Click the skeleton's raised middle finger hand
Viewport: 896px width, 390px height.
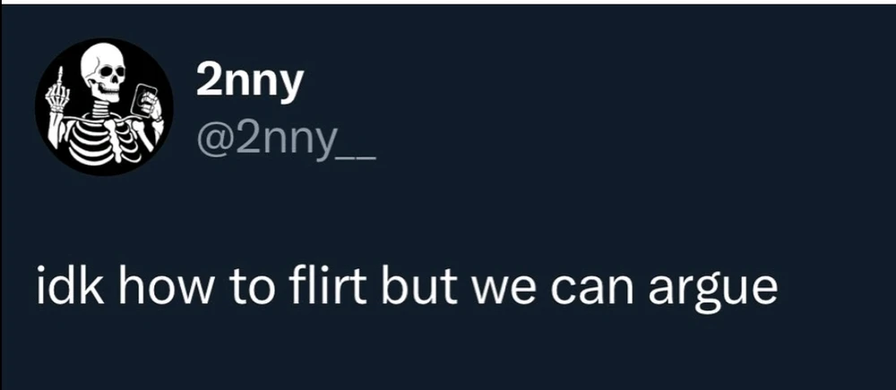[59, 92]
